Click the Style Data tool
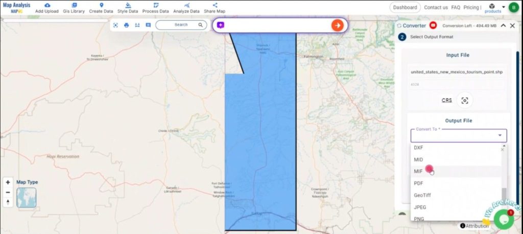This screenshot has height=234, width=523. 128,8
